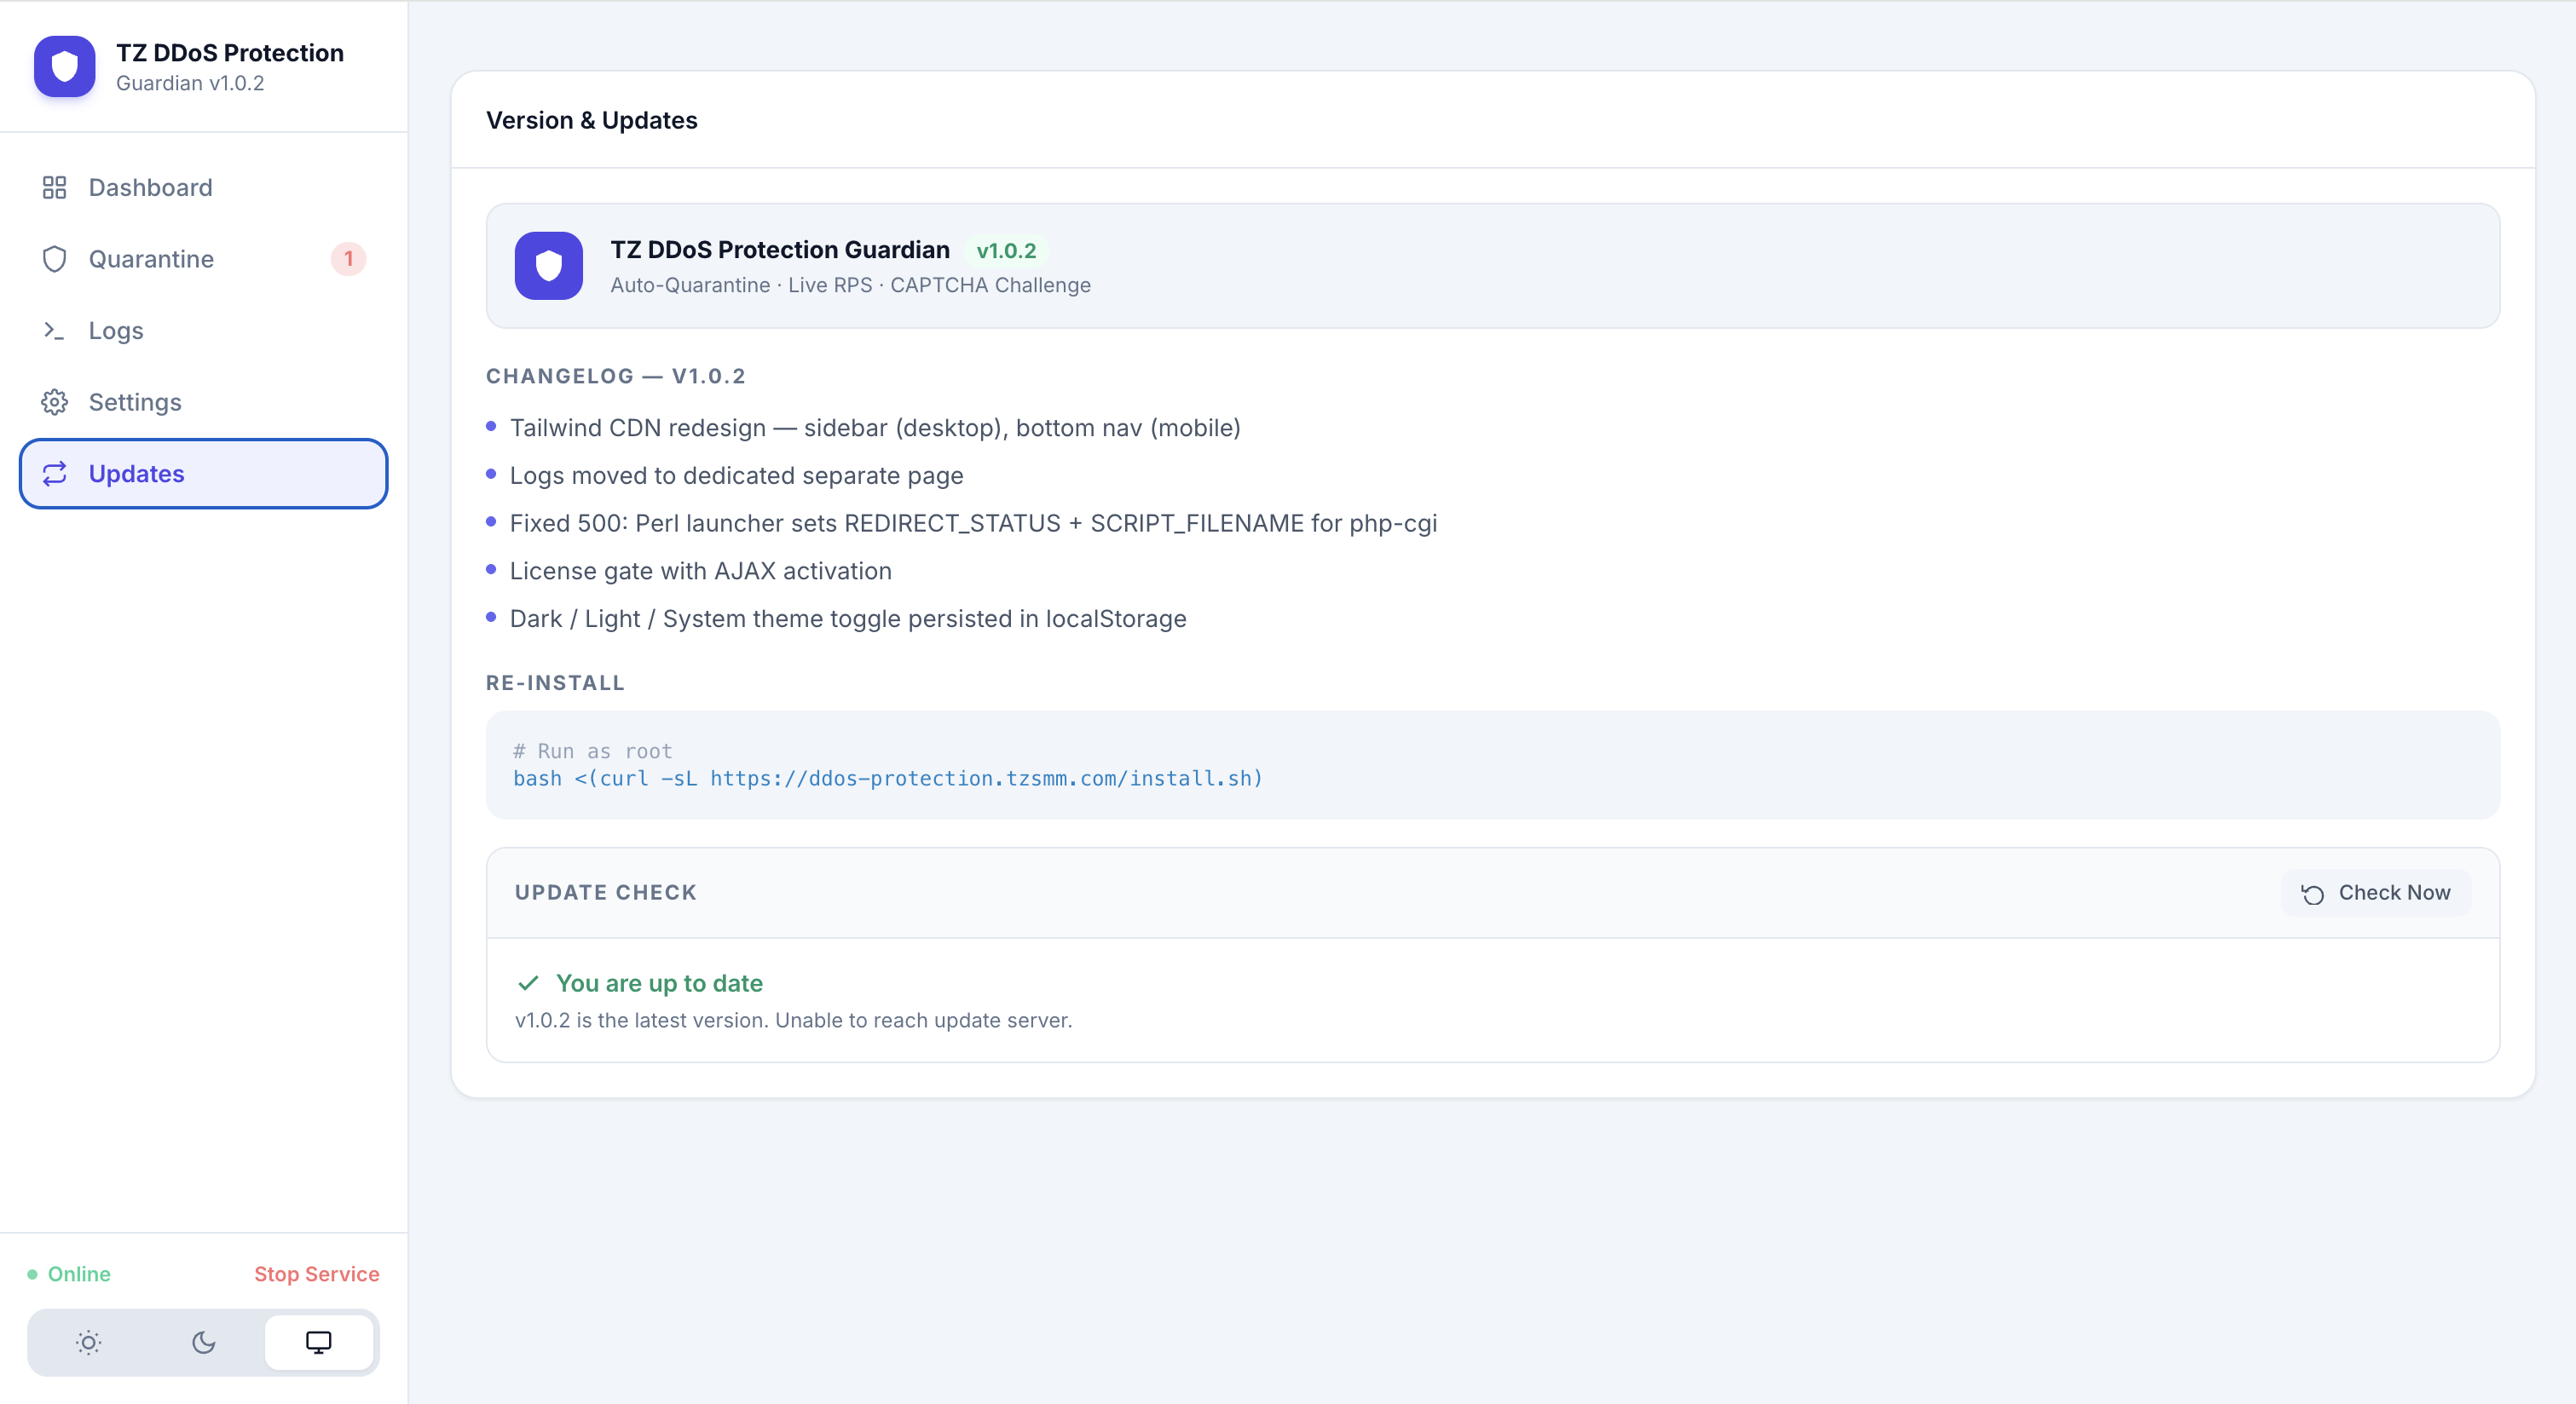Select the Updates sync icon
The image size is (2576, 1404).
click(x=55, y=474)
